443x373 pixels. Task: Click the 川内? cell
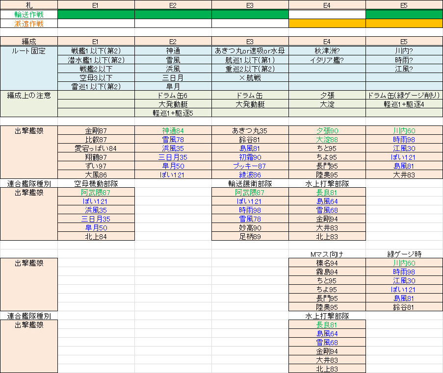tap(404, 51)
